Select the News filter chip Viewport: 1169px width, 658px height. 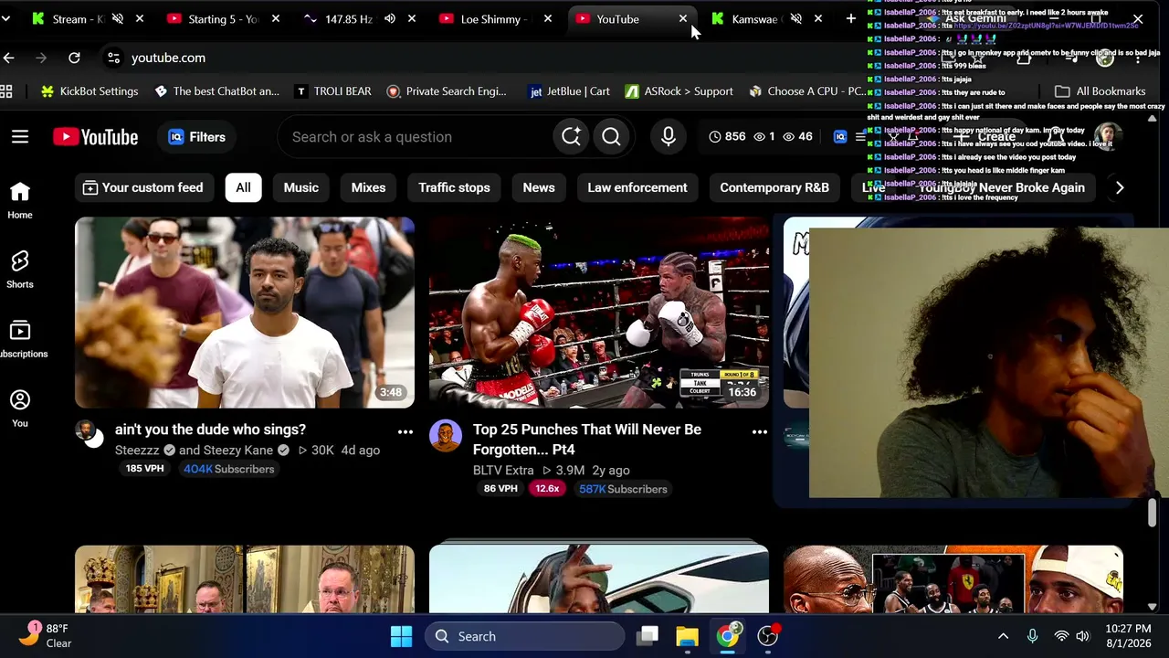point(539,187)
